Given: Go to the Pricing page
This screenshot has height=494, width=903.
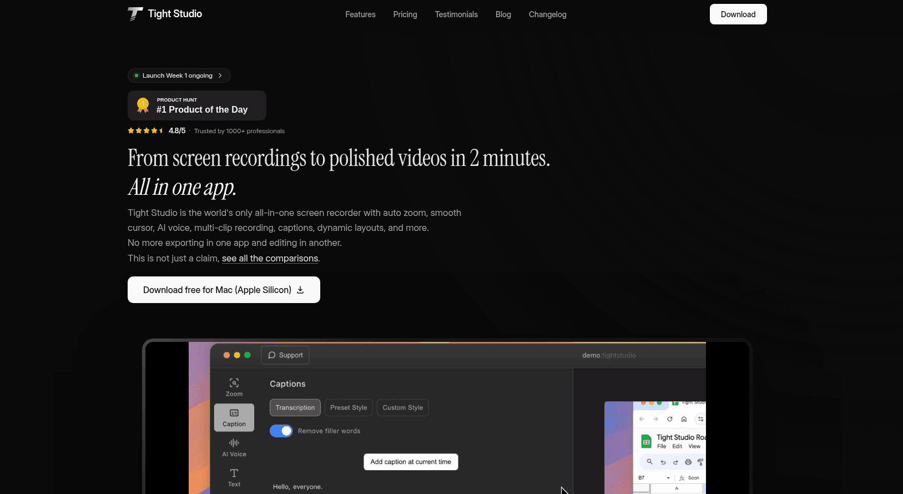Looking at the screenshot, I should click(x=405, y=14).
